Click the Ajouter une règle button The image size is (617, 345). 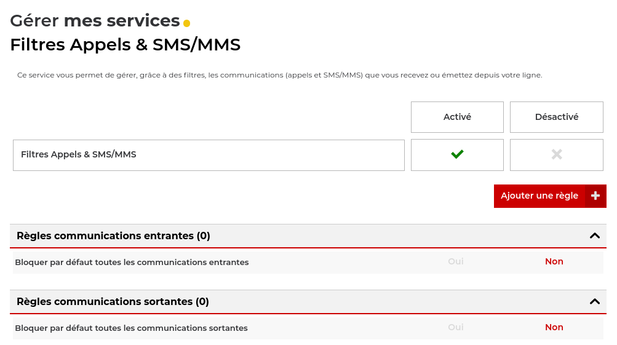point(550,196)
